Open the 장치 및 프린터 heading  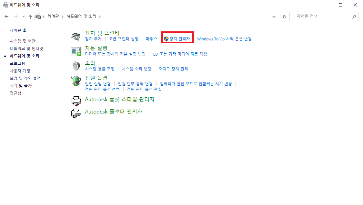pyautogui.click(x=102, y=33)
